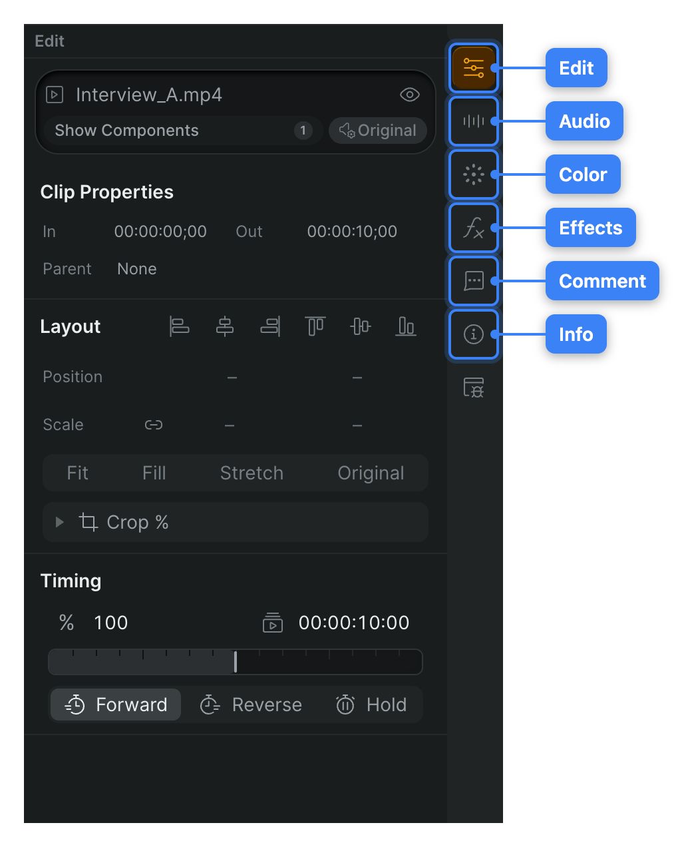Align left in Layout
Image resolution: width=684 pixels, height=847 pixels.
pos(180,326)
